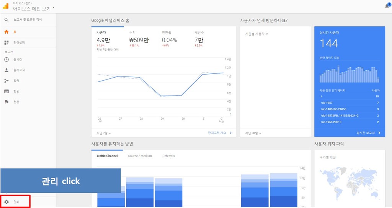Click the / page row in realtime card
This screenshot has height=208, width=392.
pos(350,96)
